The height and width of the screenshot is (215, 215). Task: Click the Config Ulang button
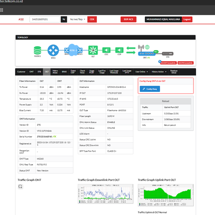(x=150, y=89)
